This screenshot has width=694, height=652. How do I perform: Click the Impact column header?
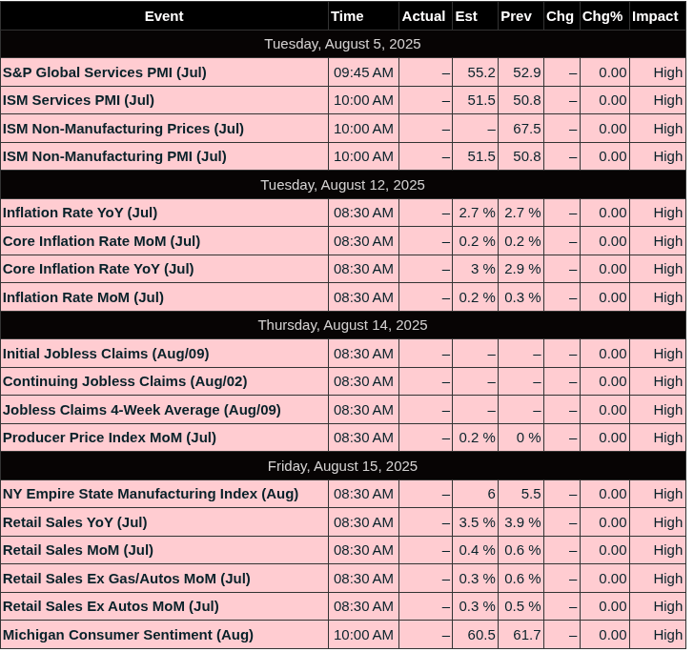[x=657, y=16]
